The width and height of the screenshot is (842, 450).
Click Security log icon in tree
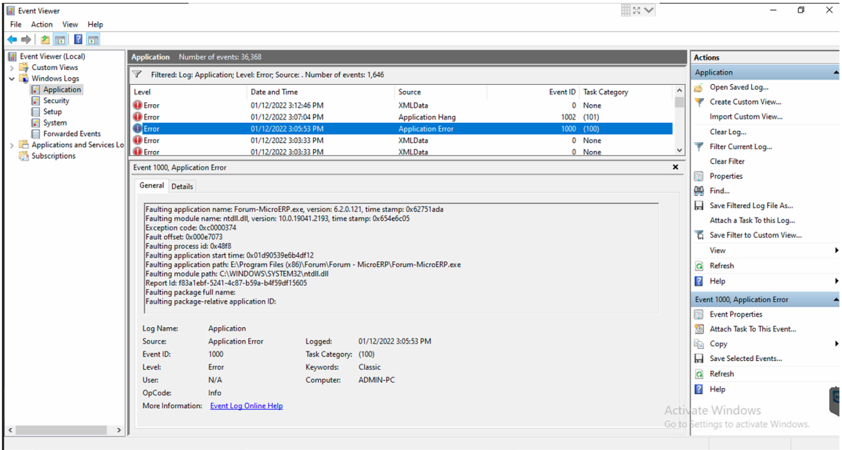pos(36,101)
